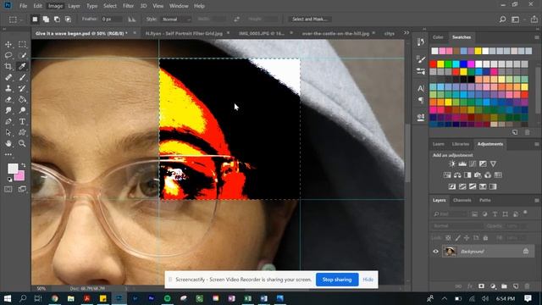The image size is (542, 305).
Task: Open Layers panel options menu
Action: [x=536, y=200]
